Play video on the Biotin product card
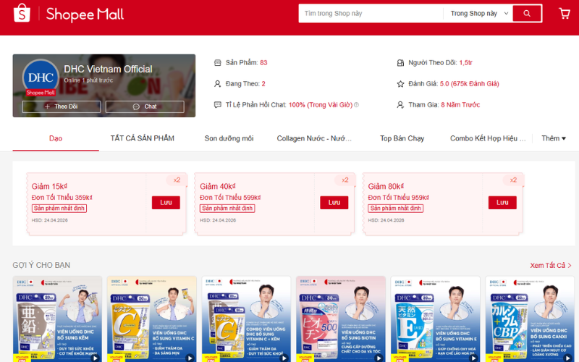Viewport: 579px width, 362px height. pyautogui.click(x=379, y=358)
